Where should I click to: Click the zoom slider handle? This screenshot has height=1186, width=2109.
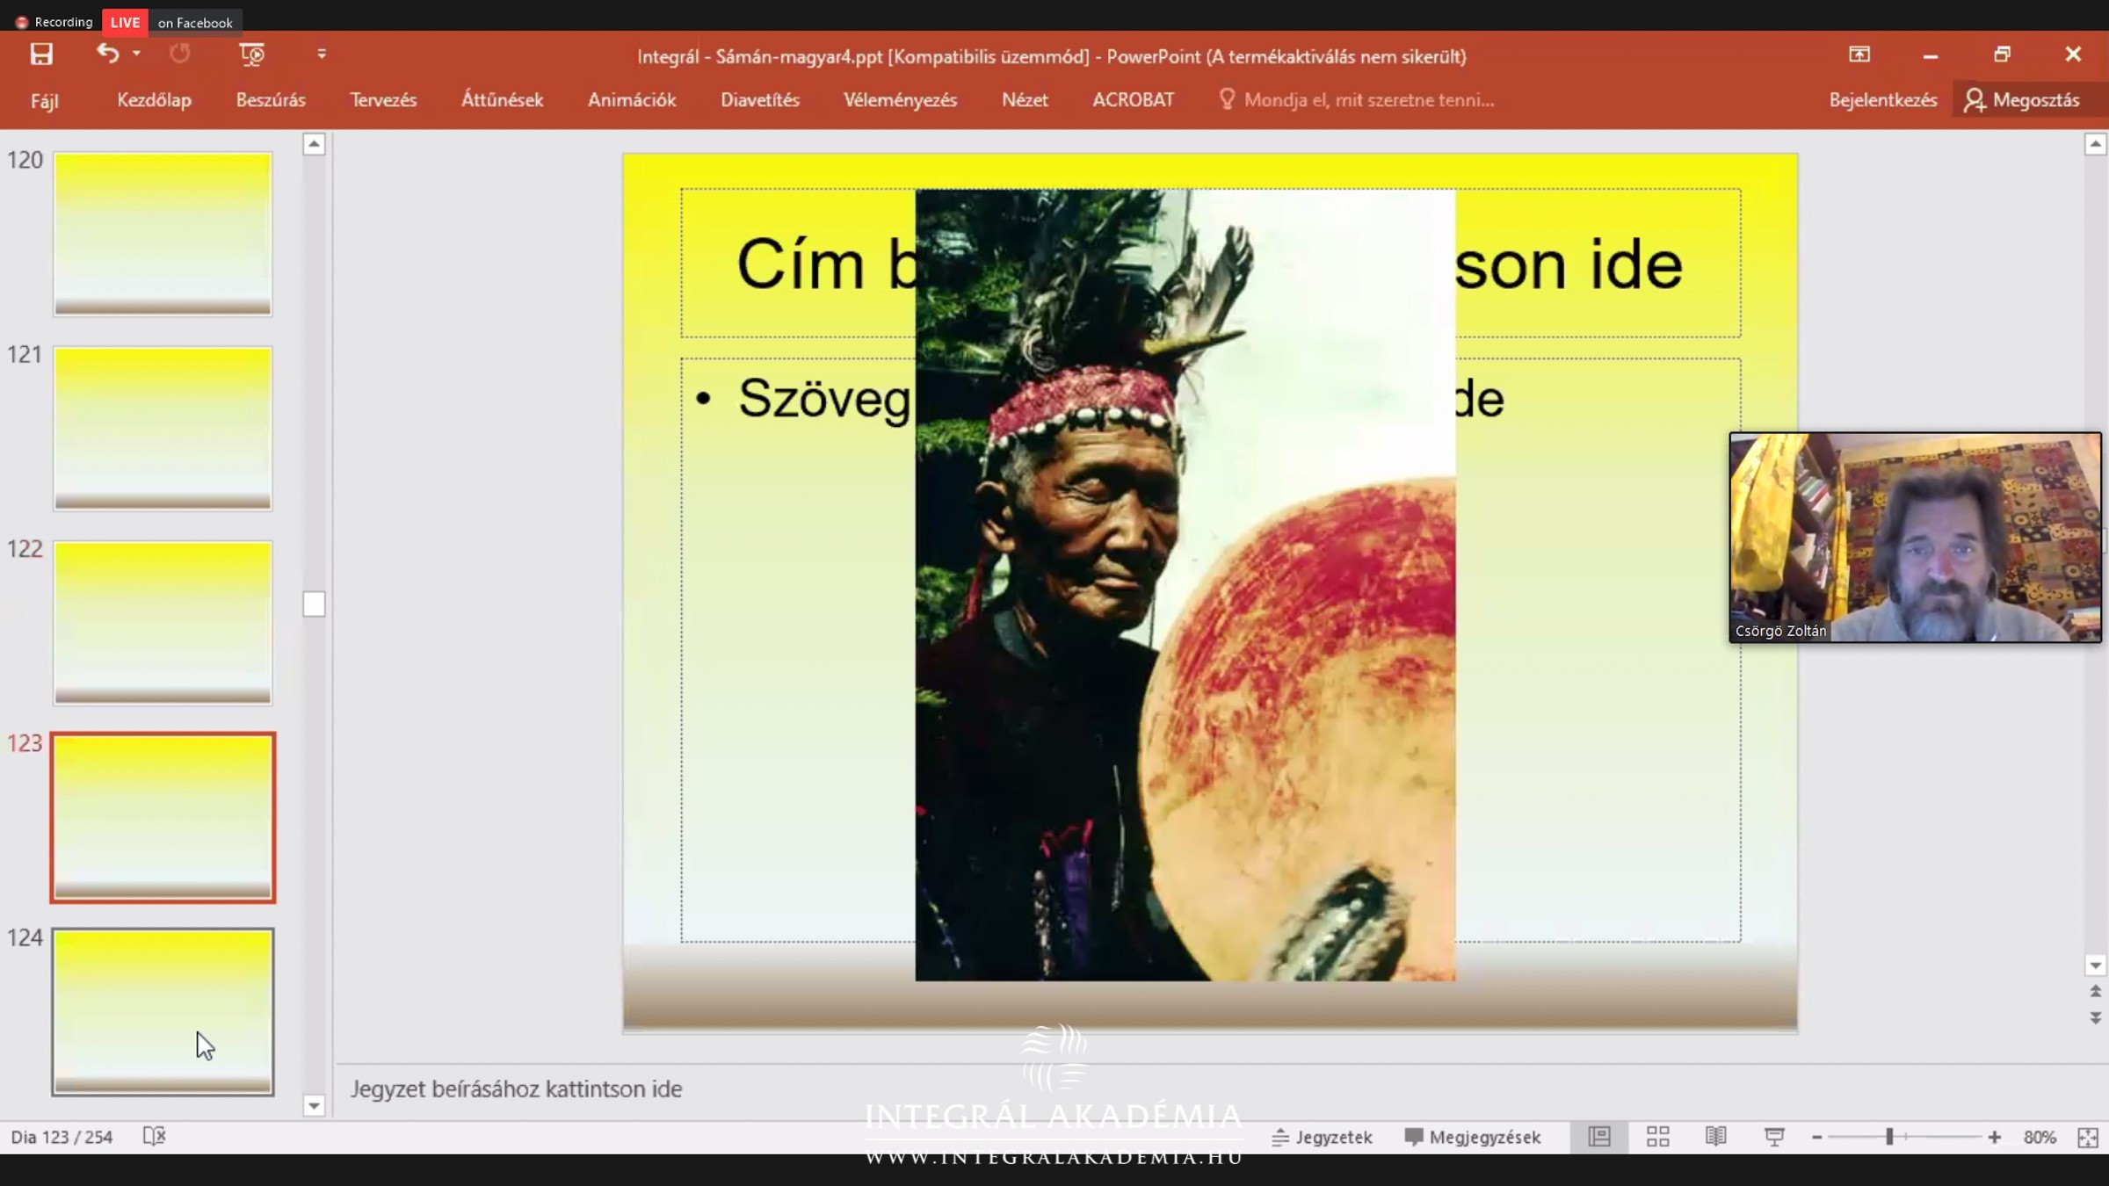tap(1889, 1137)
